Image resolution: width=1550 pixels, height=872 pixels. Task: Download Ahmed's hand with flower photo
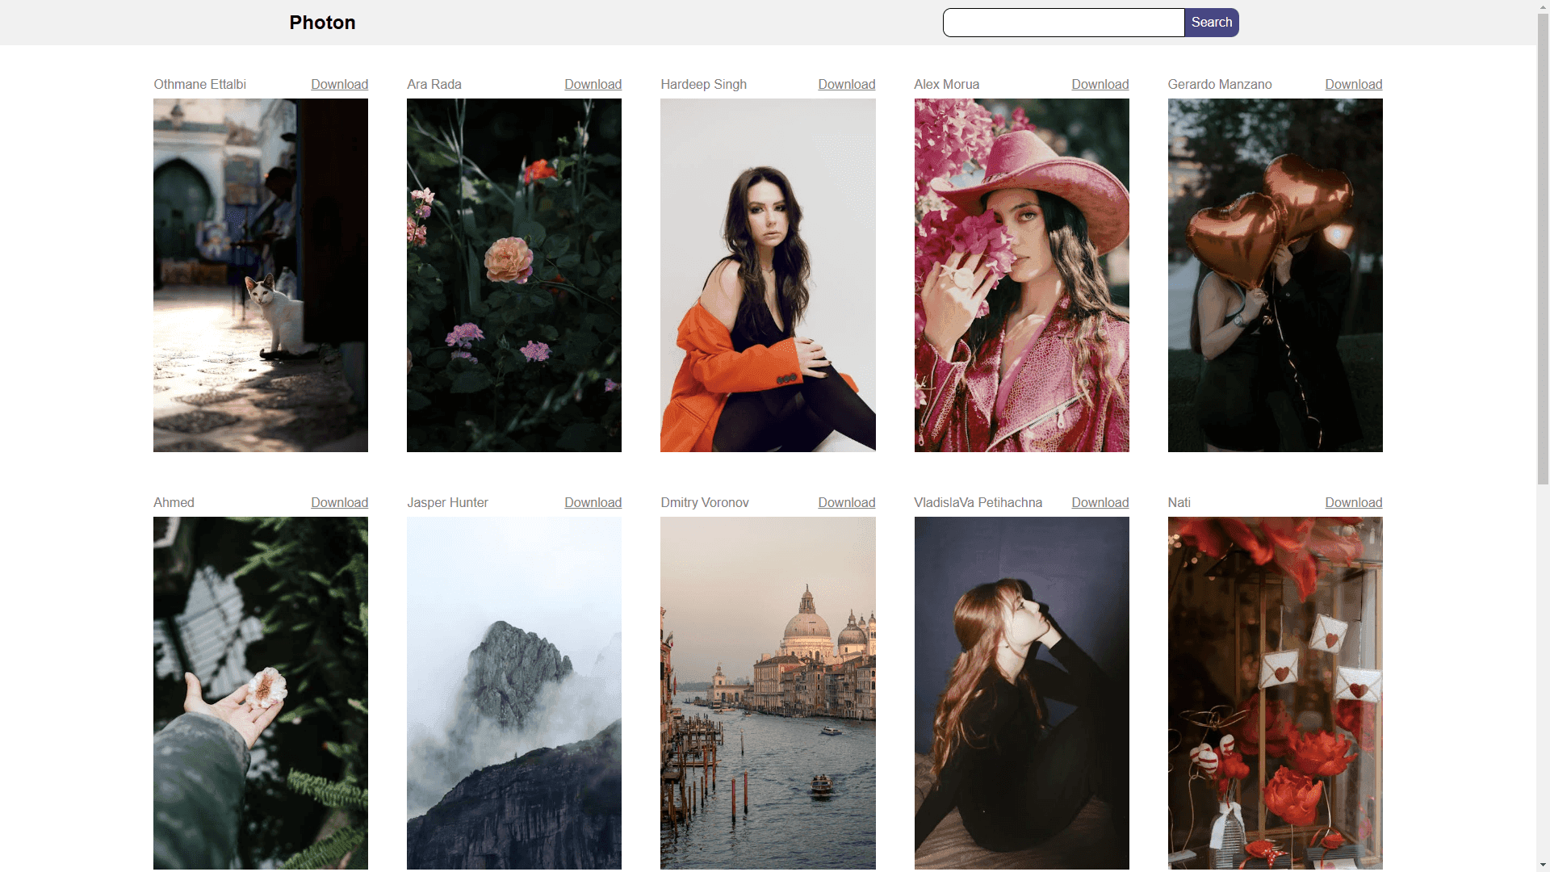(339, 502)
